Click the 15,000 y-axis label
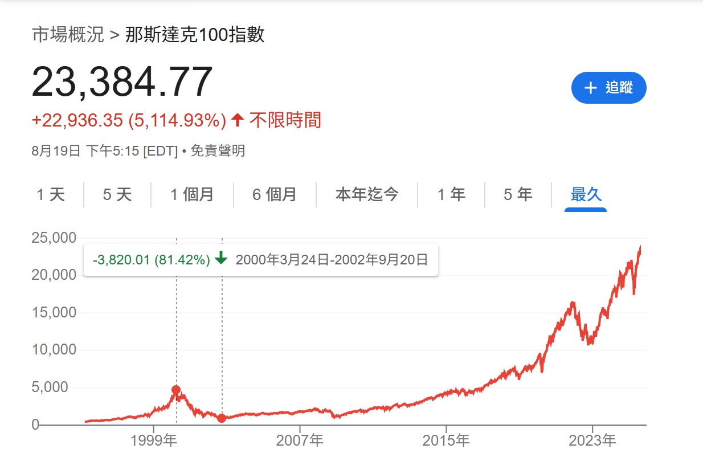The height and width of the screenshot is (465, 703). pyautogui.click(x=54, y=312)
